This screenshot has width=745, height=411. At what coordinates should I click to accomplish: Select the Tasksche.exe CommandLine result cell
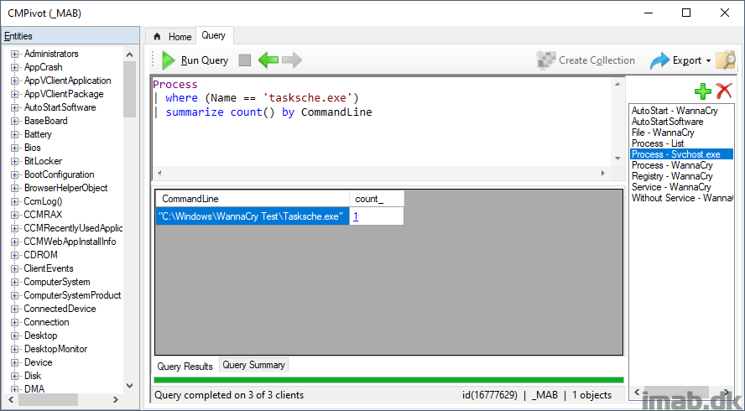253,216
